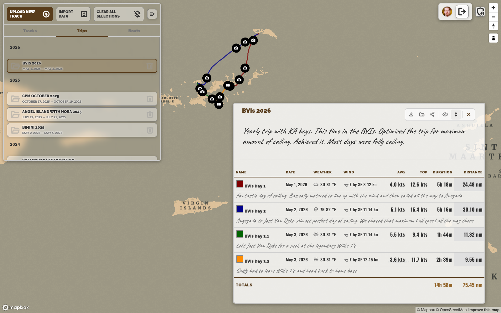501x313 pixels.
Task: Click the DISTANCE column header
Action: tap(473, 172)
